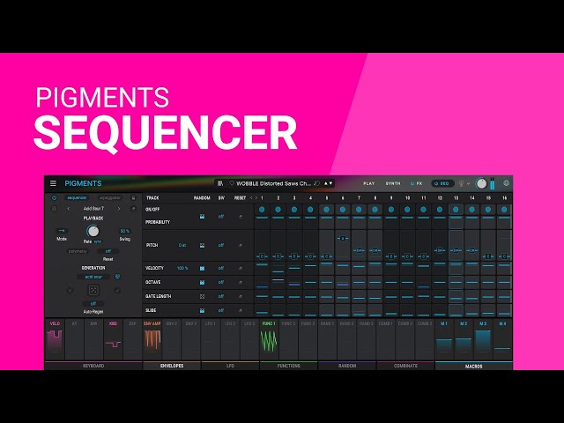Open the Gate Length Div dropdown
This screenshot has height=423, width=564.
(221, 296)
